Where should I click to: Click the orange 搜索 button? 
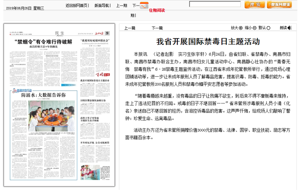tap(255, 5)
